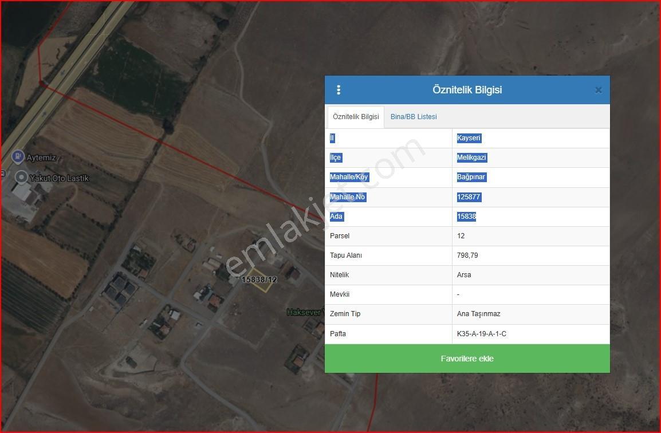Viewport: 661px width, 433px height.
Task: Click the Aytemiz fuel station map pin
Action: 18,156
